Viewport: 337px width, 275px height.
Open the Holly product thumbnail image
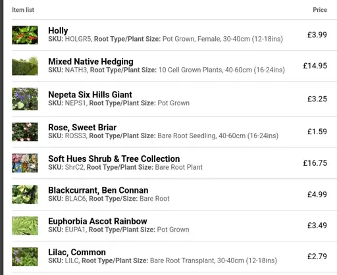point(25,35)
